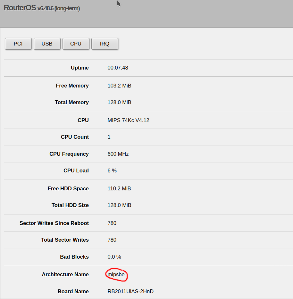
Task: Select CPU Frequency value 600 MHz
Action: [118, 154]
